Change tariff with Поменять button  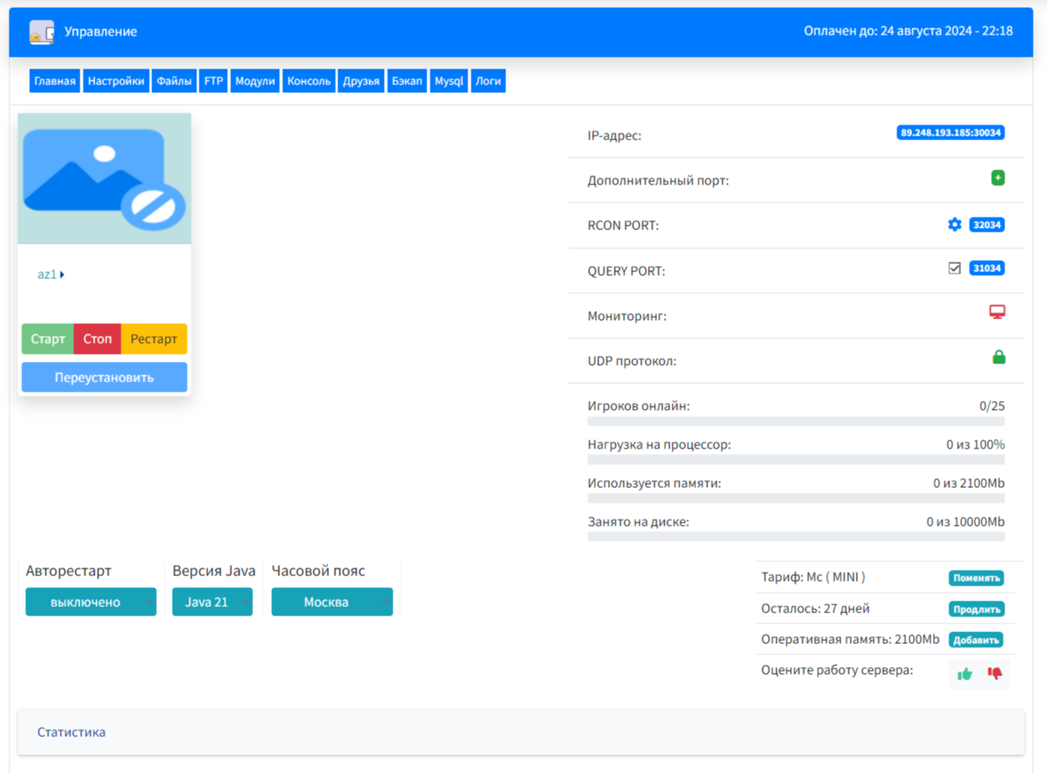pos(976,579)
